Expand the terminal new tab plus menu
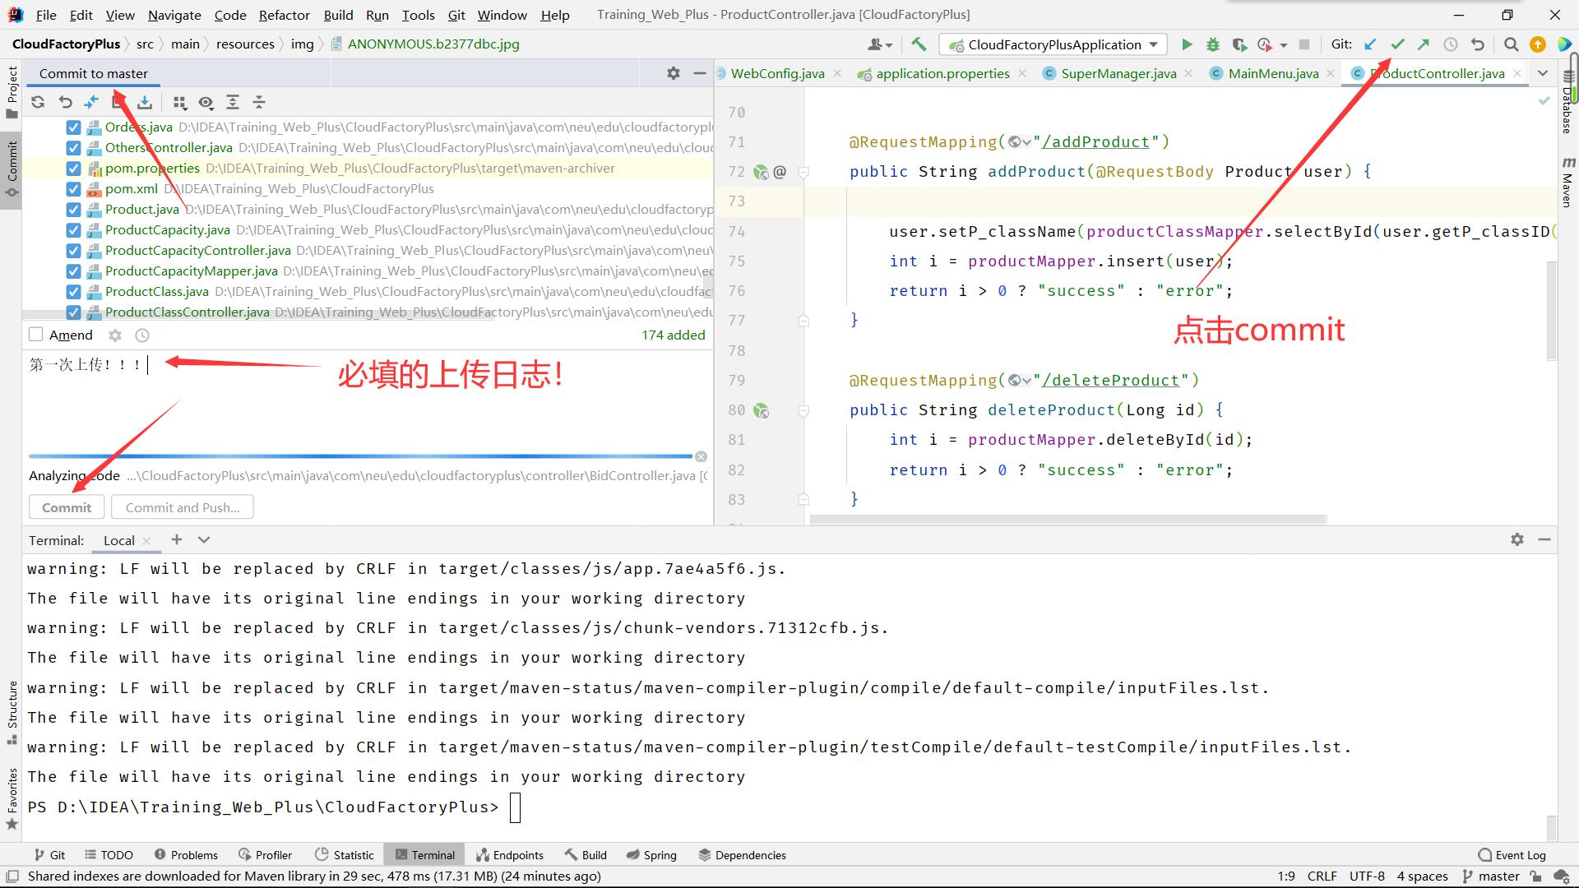This screenshot has height=888, width=1579. coord(204,540)
